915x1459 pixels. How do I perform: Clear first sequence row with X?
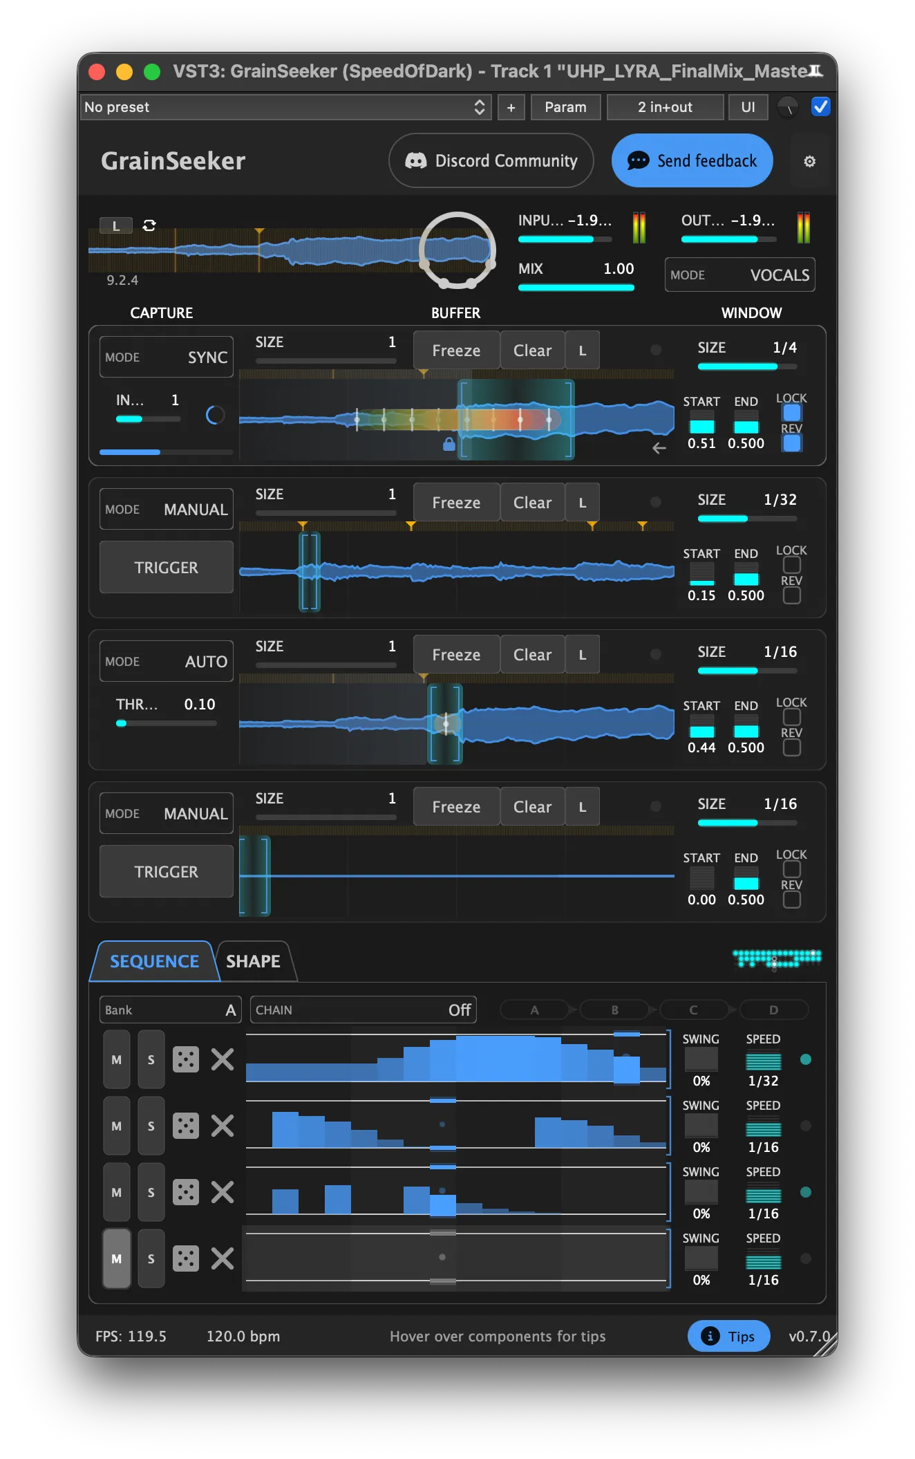[x=223, y=1059]
